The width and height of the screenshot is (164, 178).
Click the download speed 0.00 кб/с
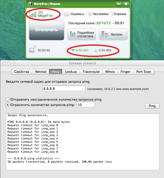[x=82, y=50]
